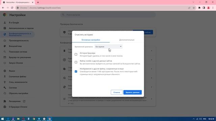Go back with the browser back arrow
The height and width of the screenshot is (121, 216).
pos(3,8)
